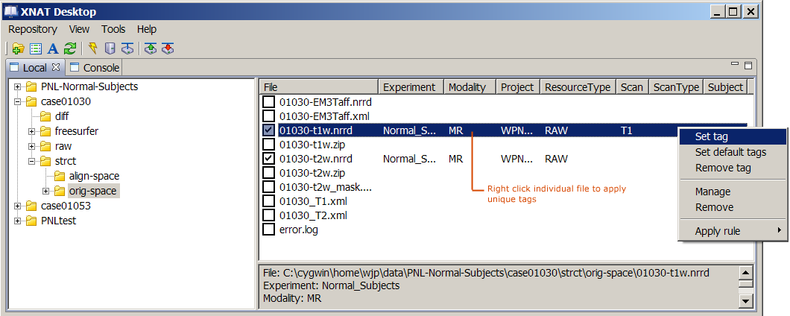Select Set default tags in context menu
This screenshot has width=790, height=316.
point(730,152)
